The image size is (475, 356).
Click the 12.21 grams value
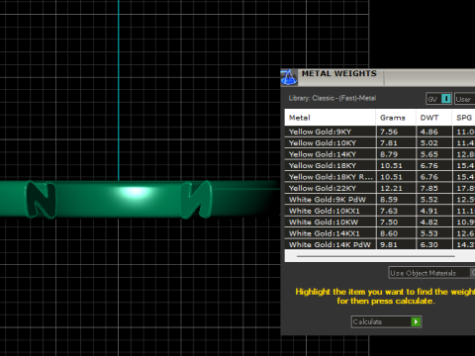pos(391,188)
